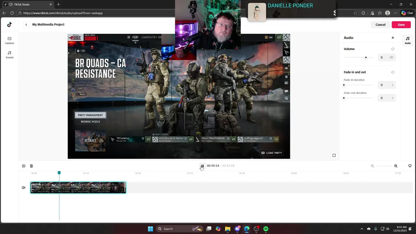Split the clip at the playhead
This screenshot has width=416, height=234.
pyautogui.click(x=24, y=166)
